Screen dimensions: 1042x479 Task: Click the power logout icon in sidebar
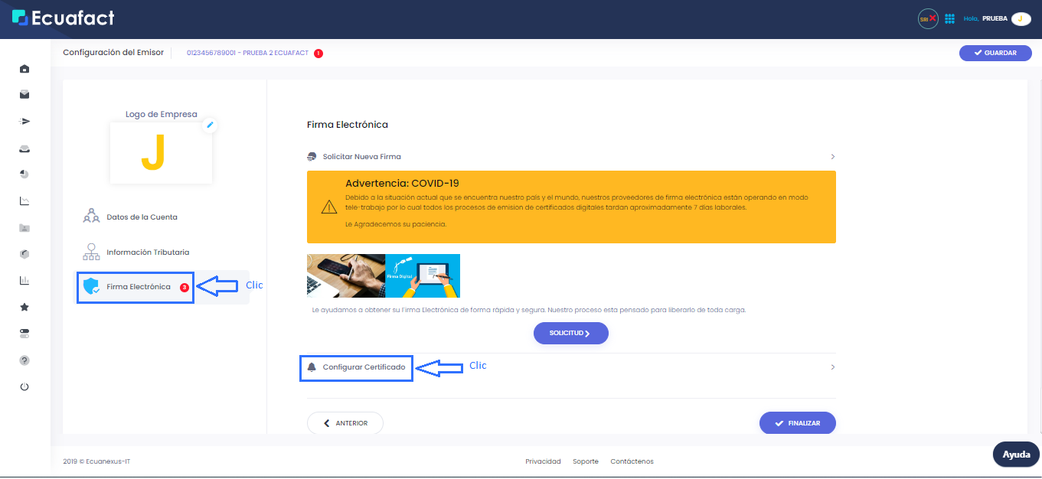click(x=24, y=386)
